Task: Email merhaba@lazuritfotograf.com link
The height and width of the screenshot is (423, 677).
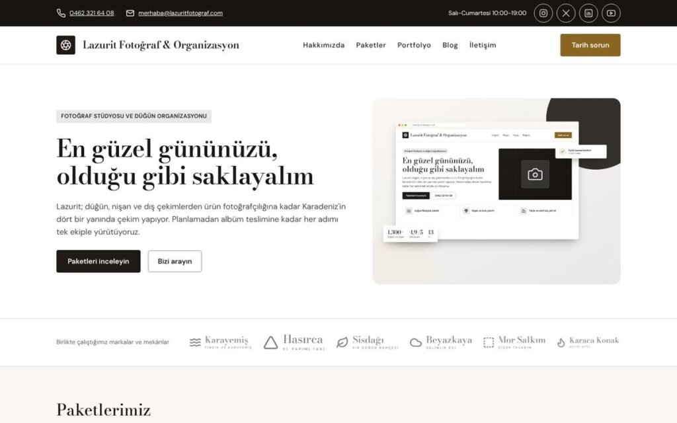Action: pos(180,13)
